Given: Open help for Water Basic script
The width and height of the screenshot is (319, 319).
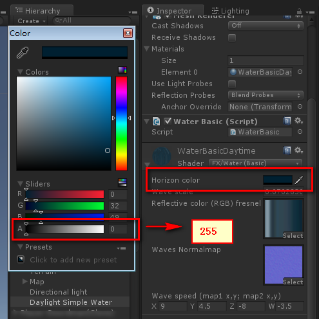Looking at the screenshot, I should tap(287, 121).
